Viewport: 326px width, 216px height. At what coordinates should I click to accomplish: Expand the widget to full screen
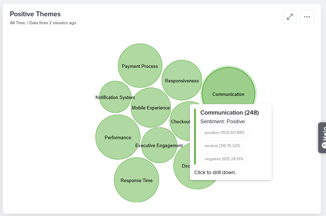[x=290, y=17]
